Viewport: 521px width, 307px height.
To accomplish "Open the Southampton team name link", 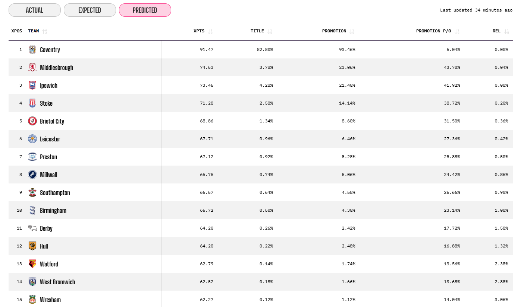I will [x=55, y=193].
